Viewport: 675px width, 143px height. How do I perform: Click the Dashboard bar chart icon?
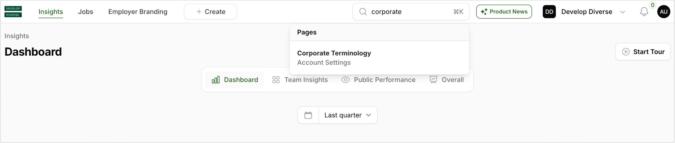[216, 80]
